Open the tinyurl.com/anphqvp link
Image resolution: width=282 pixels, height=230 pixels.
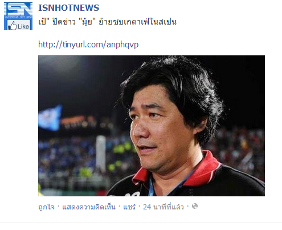click(x=88, y=45)
